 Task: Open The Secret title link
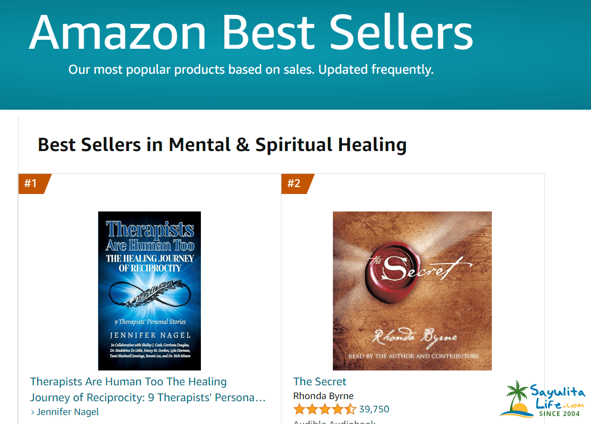tap(320, 382)
